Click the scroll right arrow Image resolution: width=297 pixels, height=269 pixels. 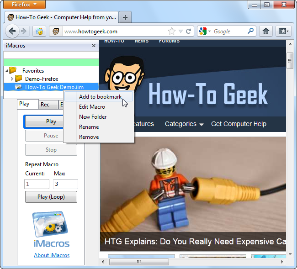(x=282, y=262)
